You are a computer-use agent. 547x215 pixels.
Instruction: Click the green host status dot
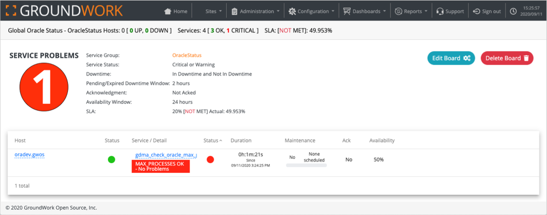pos(111,160)
